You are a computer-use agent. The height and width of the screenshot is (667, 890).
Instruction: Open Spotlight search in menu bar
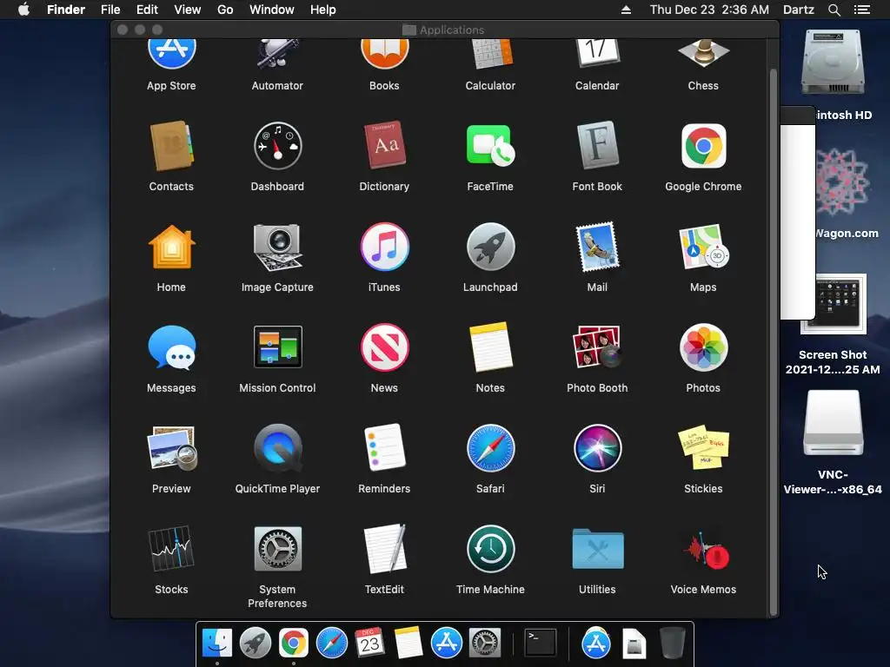click(x=834, y=10)
